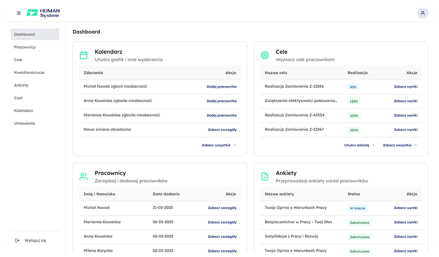Click the logout arrow icon
The height and width of the screenshot is (257, 439).
[x=17, y=240]
